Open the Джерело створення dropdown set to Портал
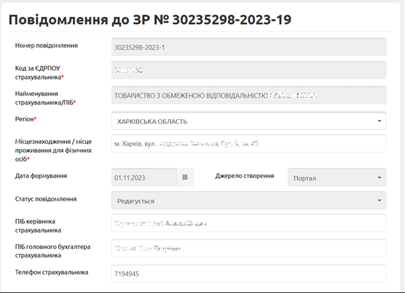 click(x=337, y=177)
